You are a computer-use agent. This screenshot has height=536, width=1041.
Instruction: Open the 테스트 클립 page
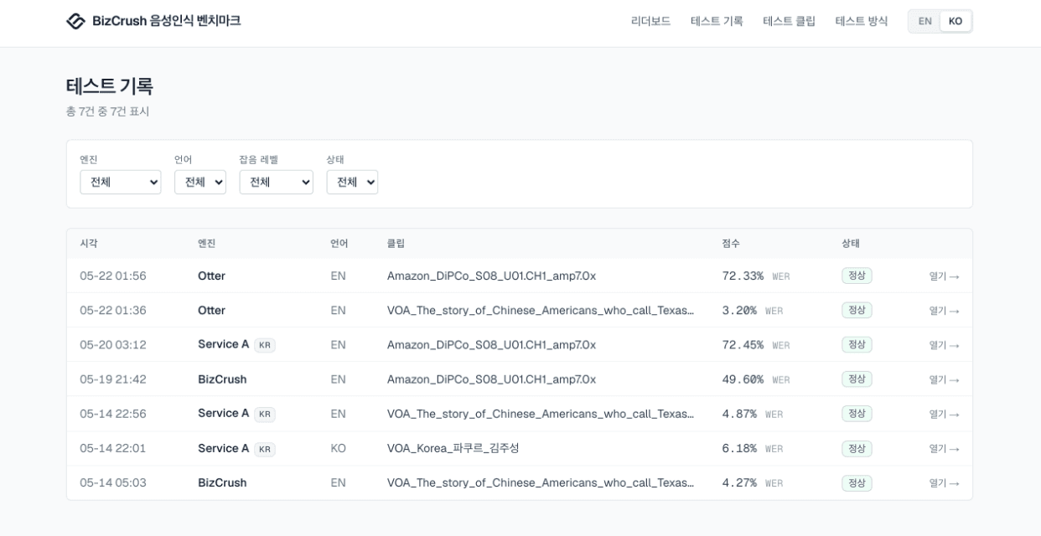pyautogui.click(x=789, y=21)
